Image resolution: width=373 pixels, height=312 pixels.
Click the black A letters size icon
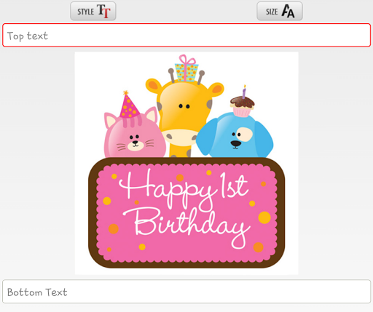click(288, 11)
